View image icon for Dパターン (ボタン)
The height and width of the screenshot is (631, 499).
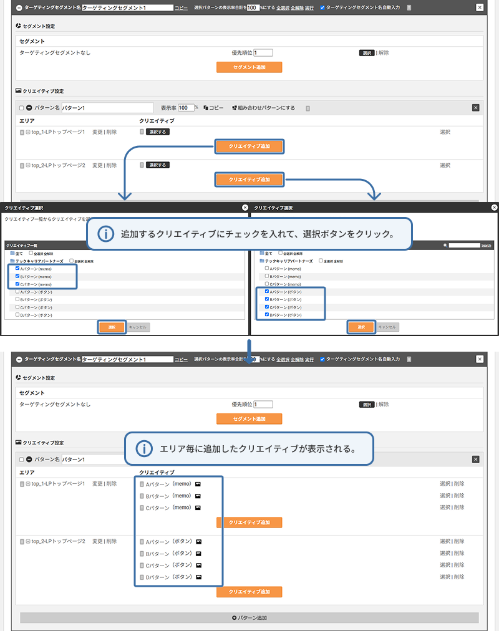tap(198, 577)
